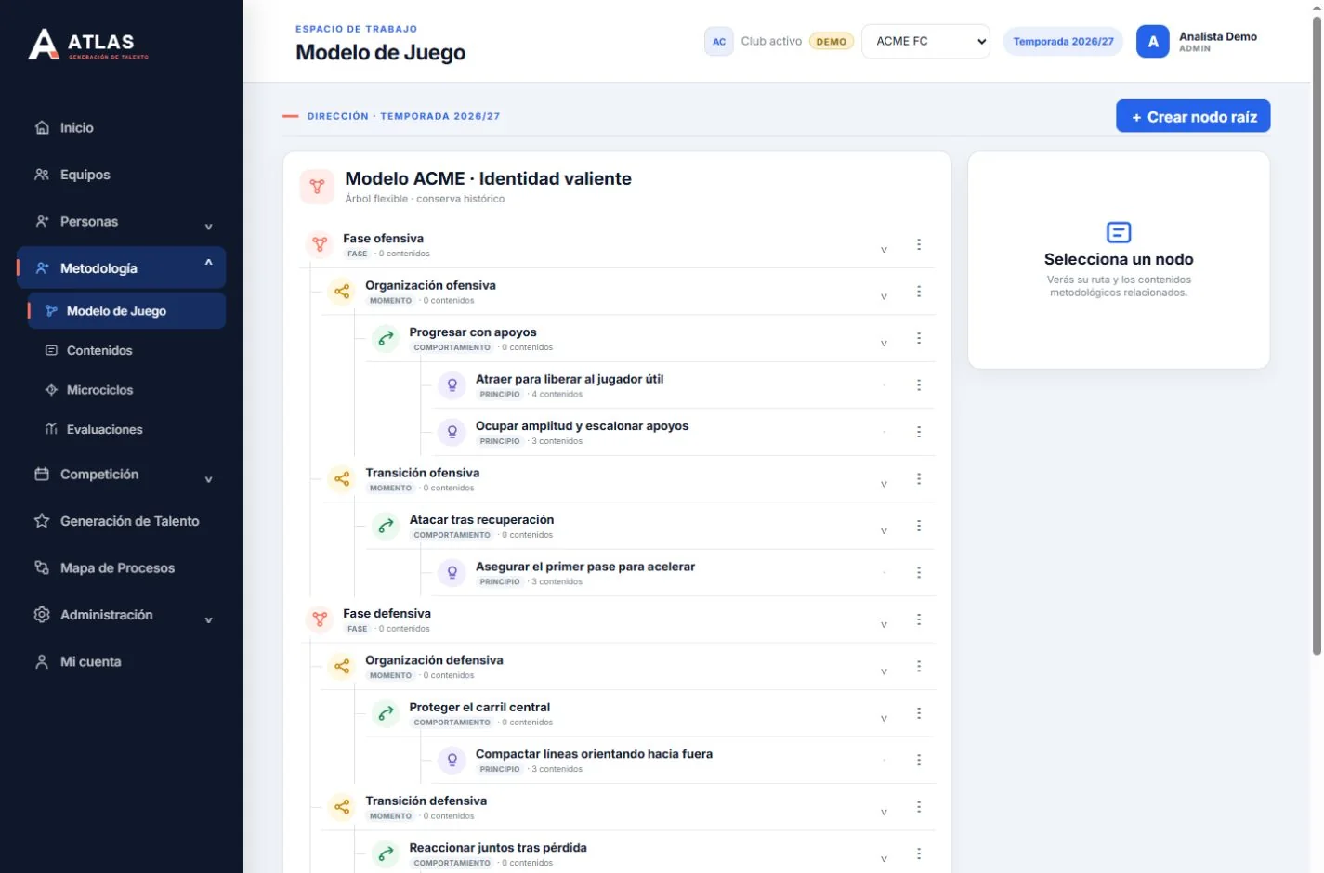The width and height of the screenshot is (1324, 873).
Task: Click the Crear nodo raíz button
Action: pos(1193,116)
